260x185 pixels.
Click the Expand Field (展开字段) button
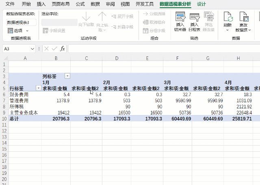pyautogui.click(x=122, y=16)
